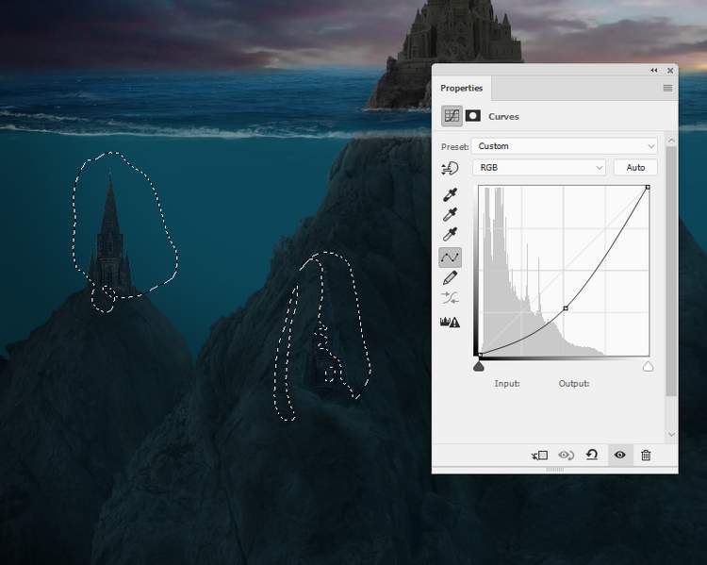
Task: Select the edit points curve tool
Action: (451, 257)
